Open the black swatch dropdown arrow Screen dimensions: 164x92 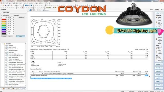tap(6, 34)
